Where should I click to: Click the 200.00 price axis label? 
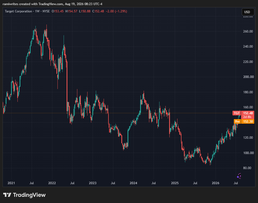248,77
